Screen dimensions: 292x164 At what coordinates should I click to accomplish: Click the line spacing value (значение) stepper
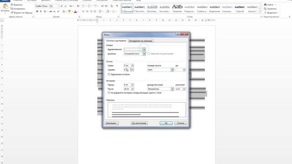coord(184,89)
